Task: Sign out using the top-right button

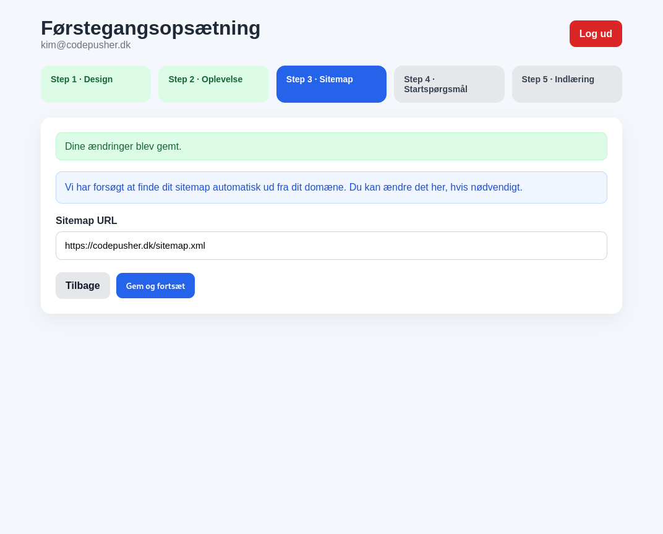Action: [595, 33]
